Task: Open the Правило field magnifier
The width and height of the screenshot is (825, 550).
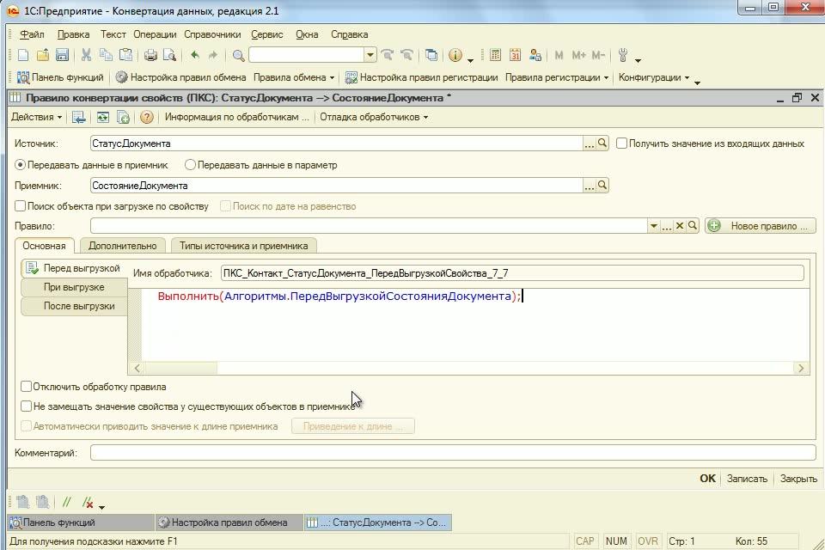Action: coord(693,226)
